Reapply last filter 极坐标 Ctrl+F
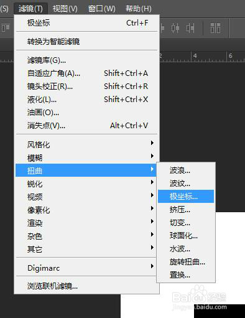Viewport: 245px width, 318px height. pos(86,23)
